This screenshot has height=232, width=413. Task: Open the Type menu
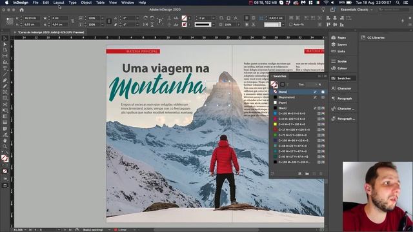coord(72,3)
